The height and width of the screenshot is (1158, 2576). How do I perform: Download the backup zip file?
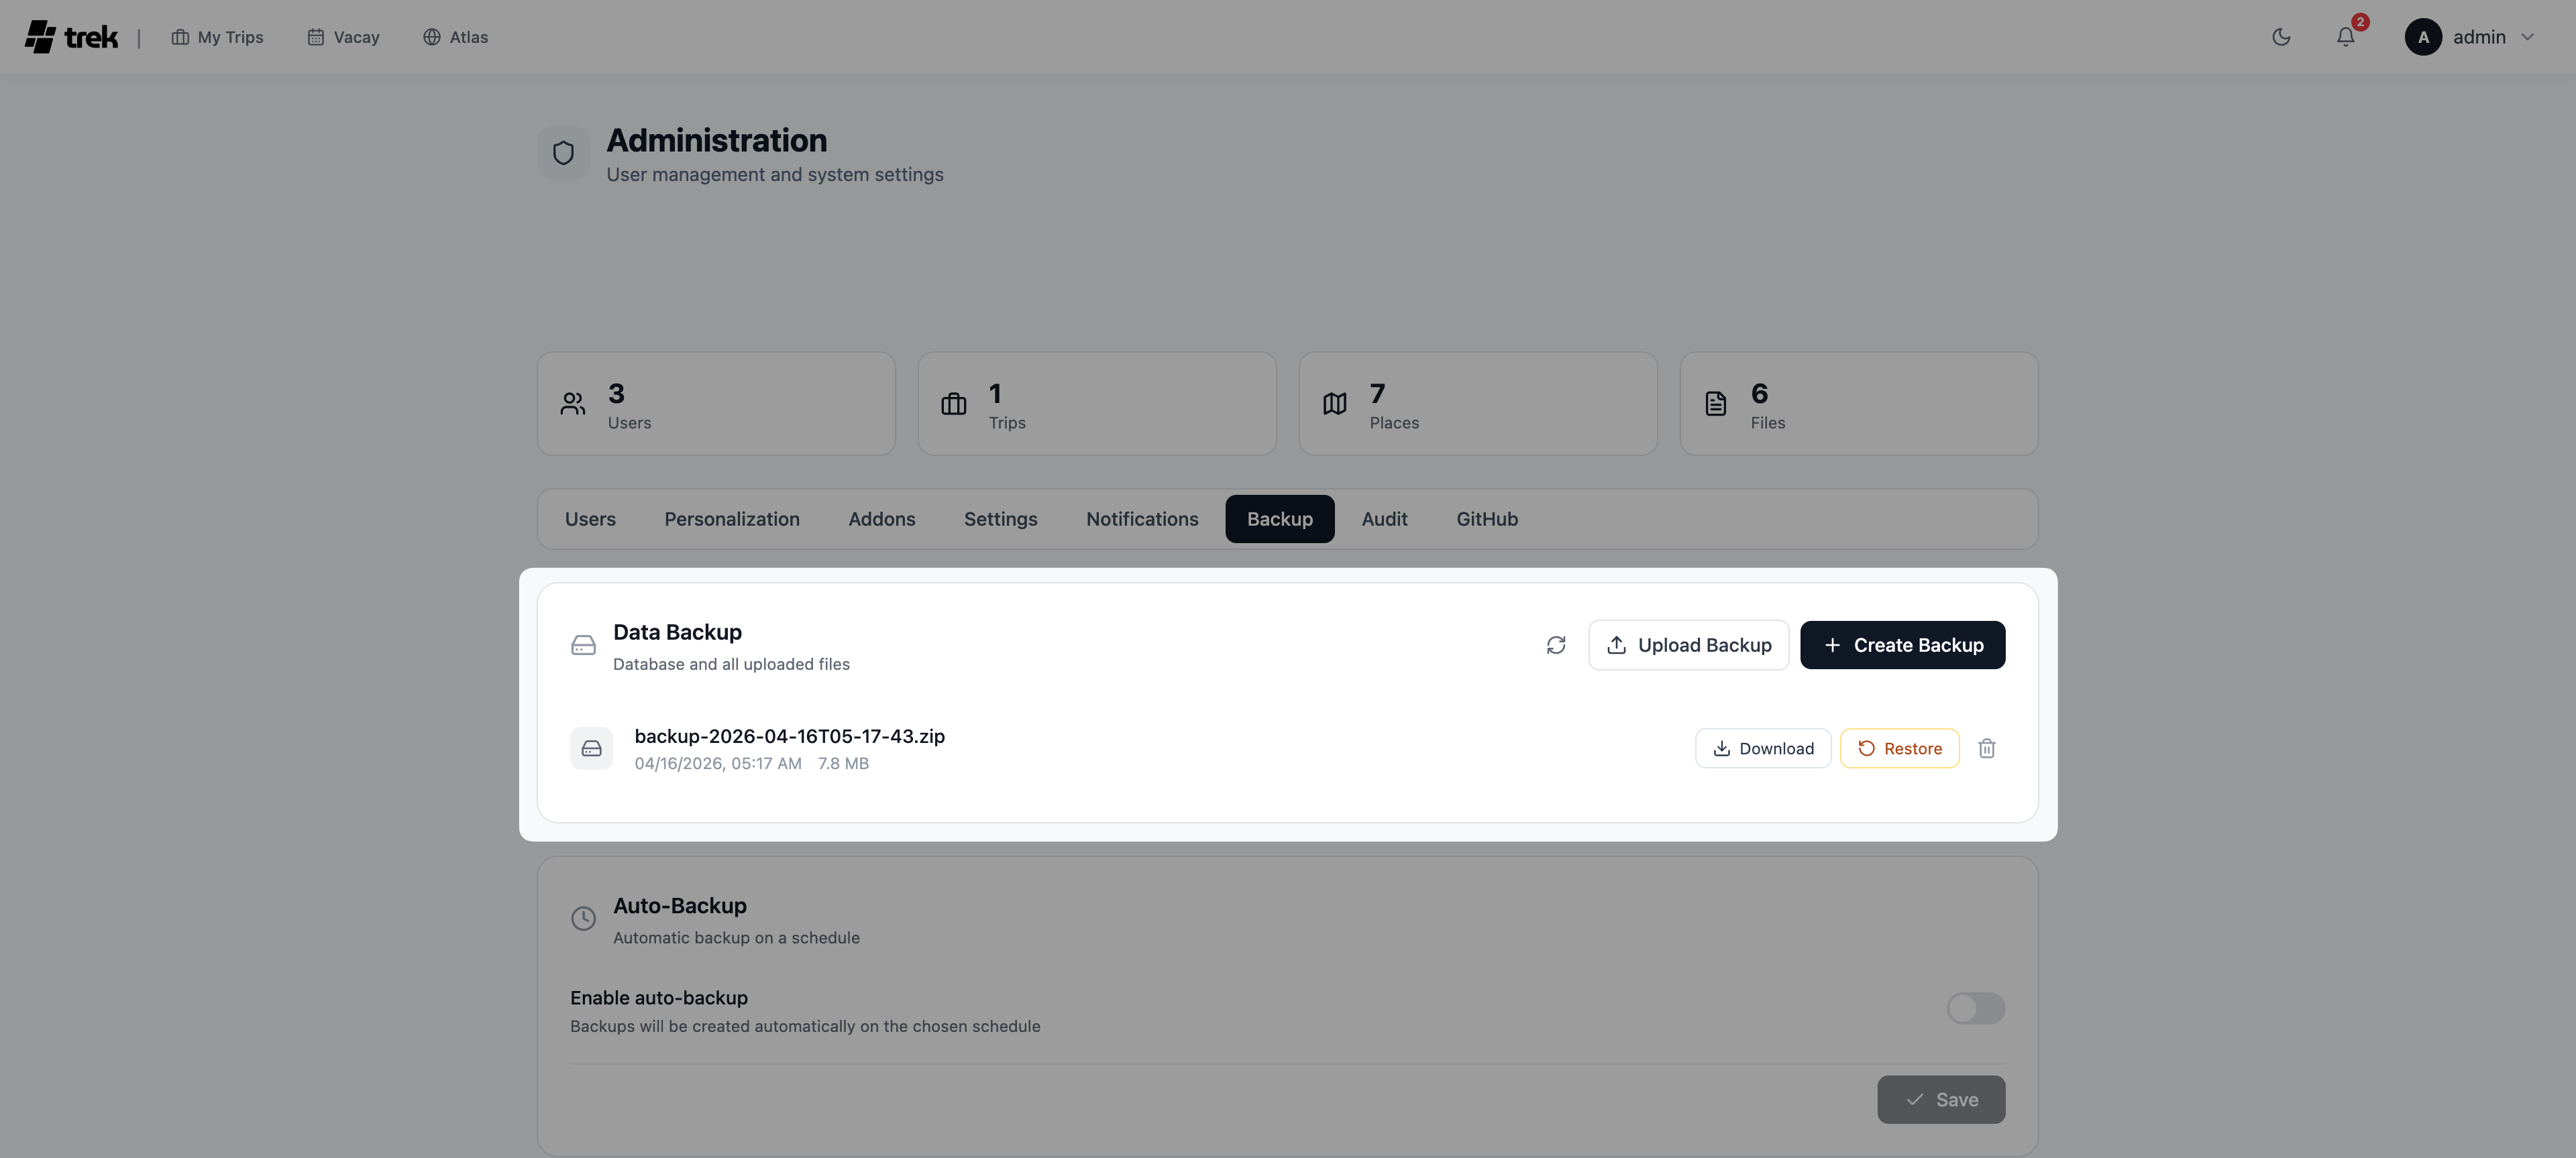[x=1762, y=748]
